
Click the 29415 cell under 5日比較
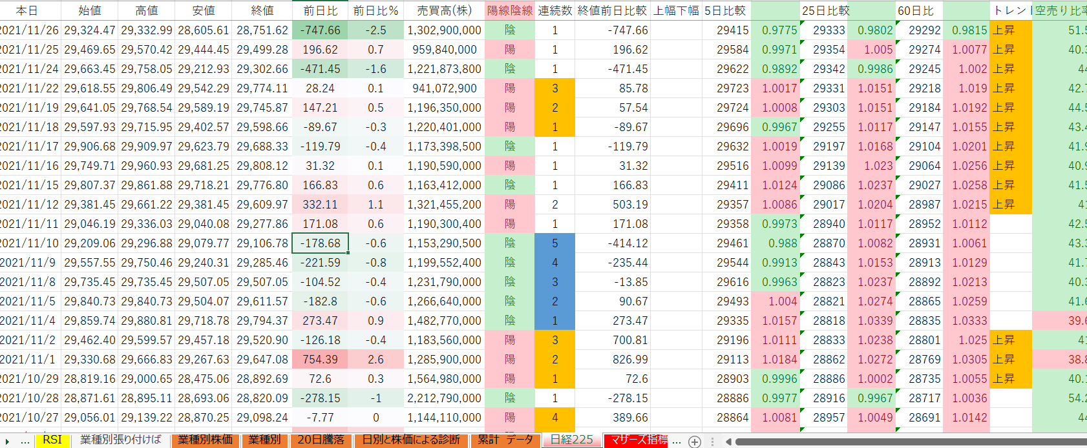coord(726,30)
